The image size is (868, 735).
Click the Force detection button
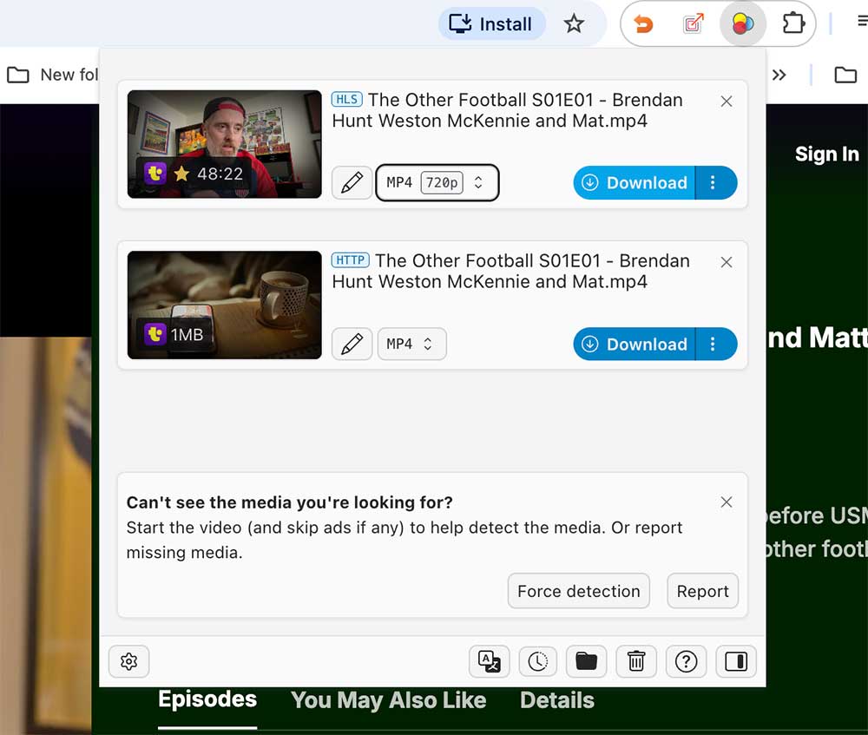(578, 591)
